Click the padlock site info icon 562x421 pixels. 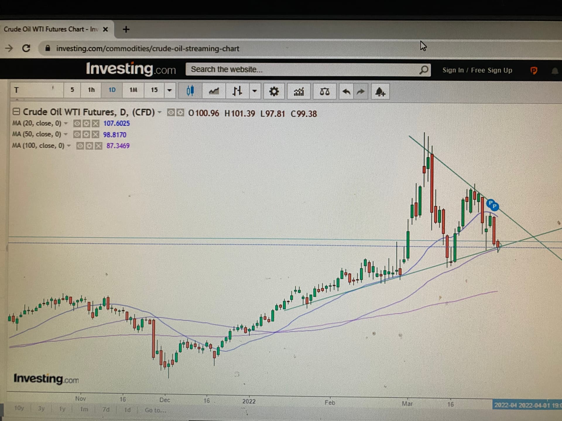pos(48,48)
